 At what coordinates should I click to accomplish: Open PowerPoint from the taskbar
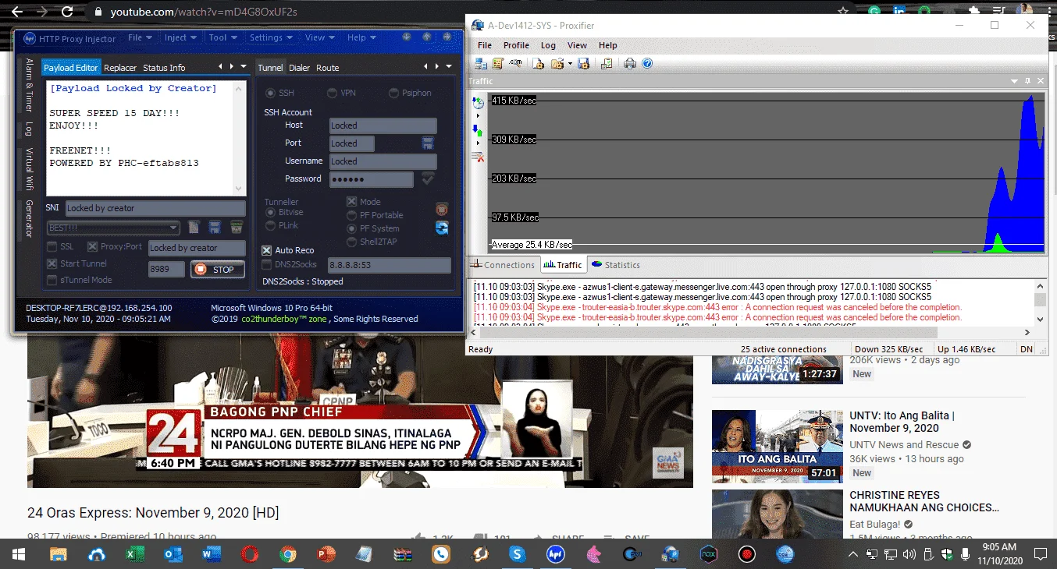[326, 554]
